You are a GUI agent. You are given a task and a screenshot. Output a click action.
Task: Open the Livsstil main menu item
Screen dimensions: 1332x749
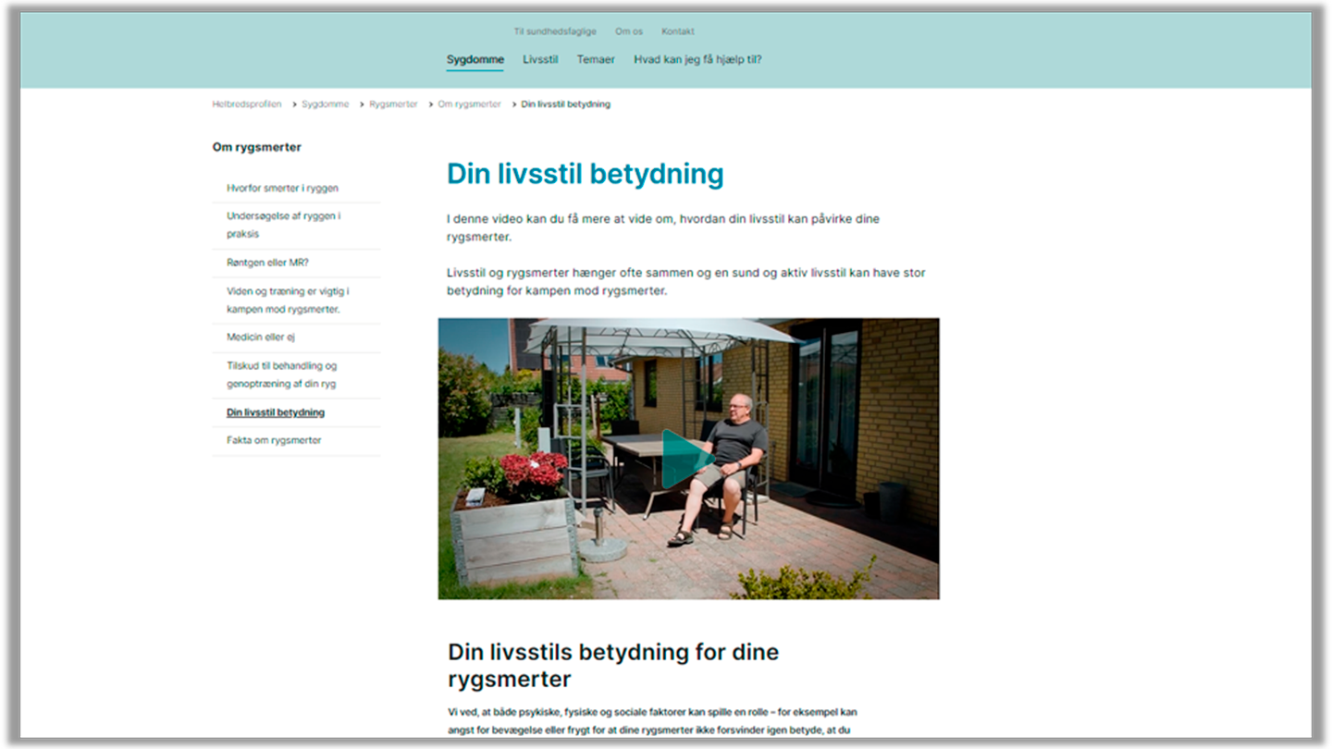click(540, 60)
